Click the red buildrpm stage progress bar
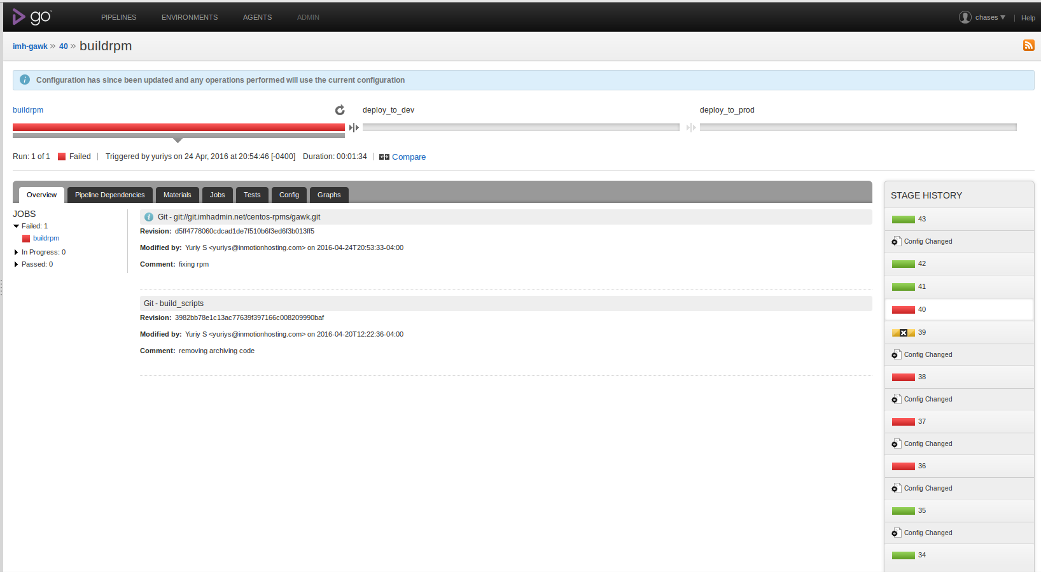The height and width of the screenshot is (572, 1041). [178, 127]
